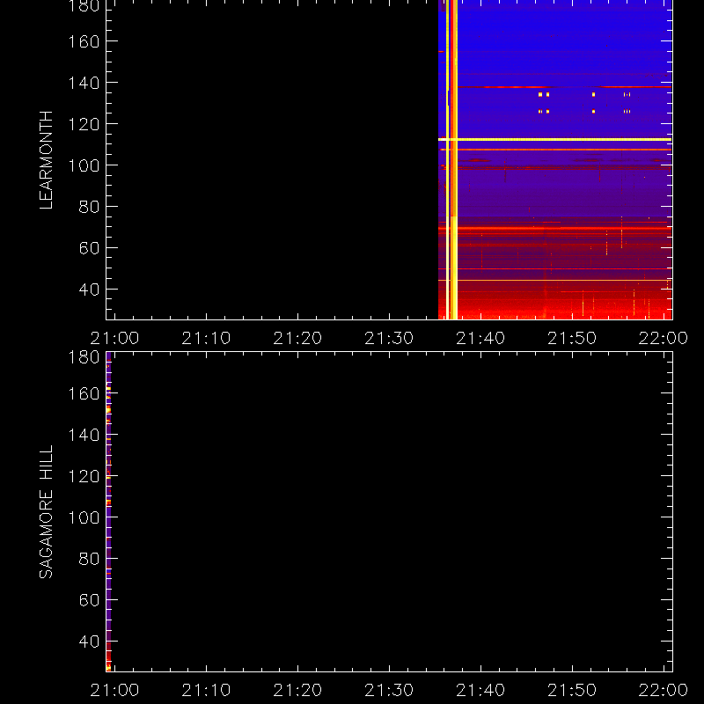Pick the 160 tick label on SAGAMORE HILL plot
Viewport: 704px width, 704px height.
tap(84, 393)
